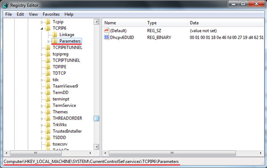Click the tree pane vertical scroll thumb

[x=97, y=119]
